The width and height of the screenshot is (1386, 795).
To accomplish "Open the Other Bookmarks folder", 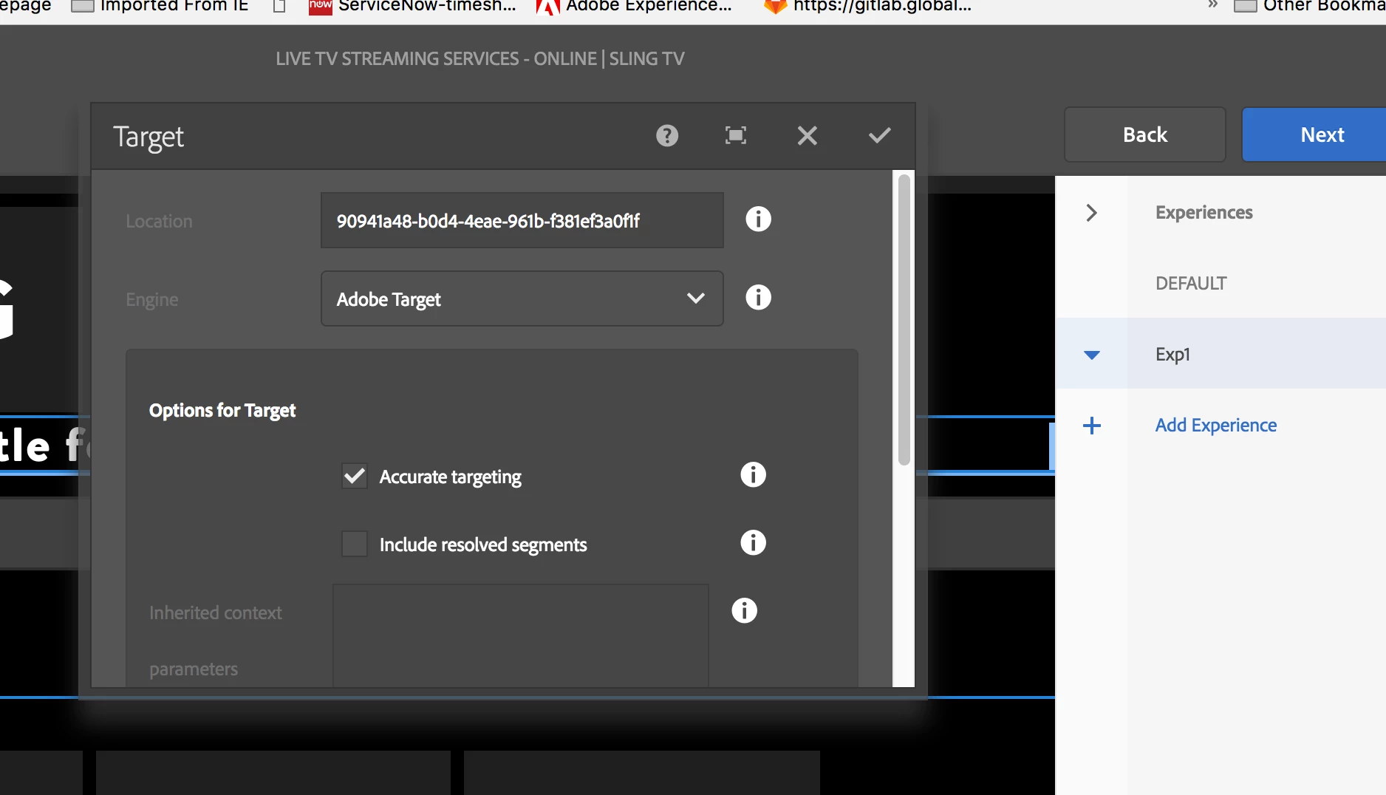I will (1309, 6).
